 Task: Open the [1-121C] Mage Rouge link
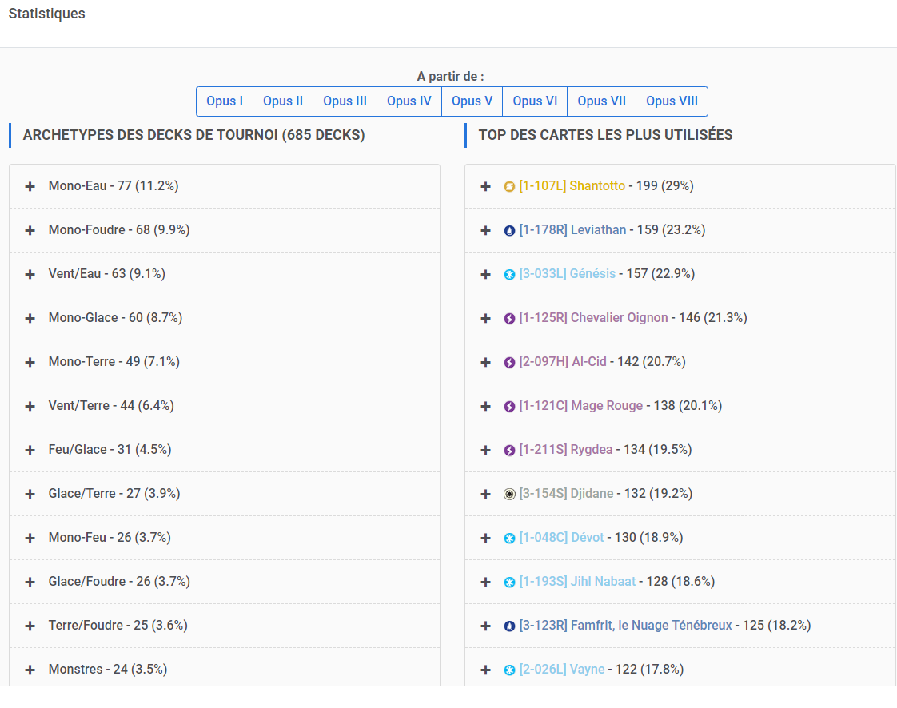pyautogui.click(x=580, y=406)
